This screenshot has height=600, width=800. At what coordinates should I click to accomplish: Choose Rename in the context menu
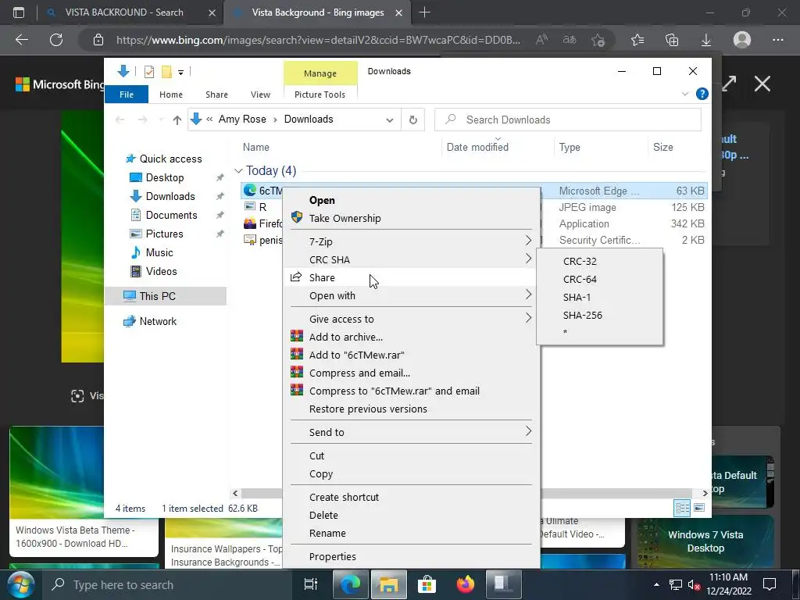pyautogui.click(x=411, y=533)
